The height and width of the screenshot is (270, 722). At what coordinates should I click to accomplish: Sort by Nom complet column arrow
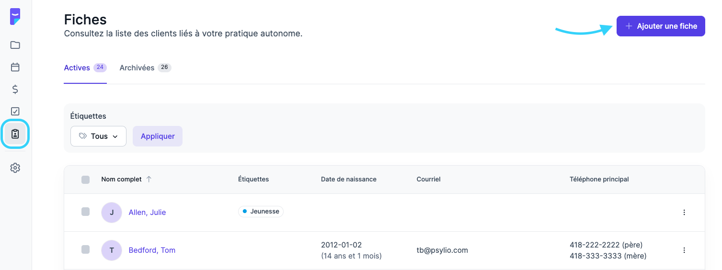click(149, 179)
